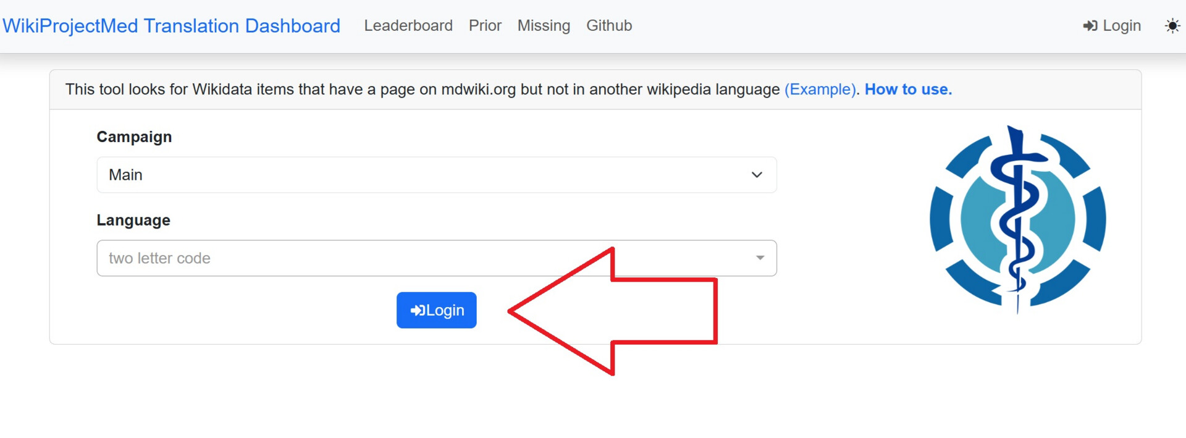Toggle the light/dark theme sun icon

click(1172, 26)
